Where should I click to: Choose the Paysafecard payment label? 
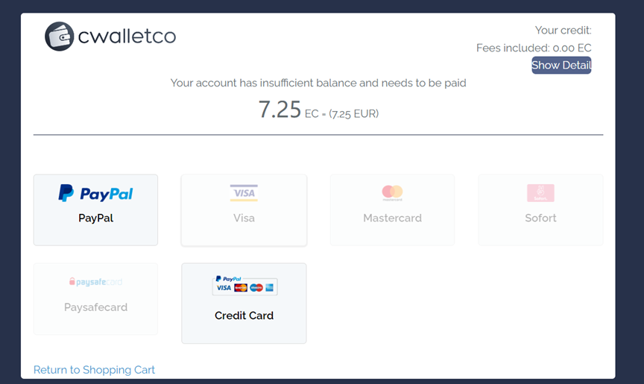click(x=95, y=307)
